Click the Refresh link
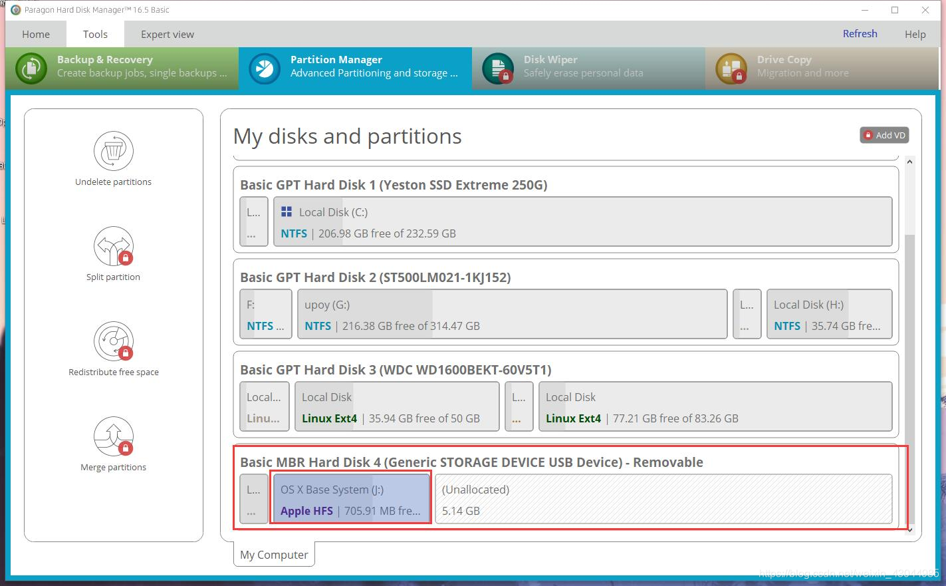This screenshot has height=586, width=946. [x=860, y=33]
